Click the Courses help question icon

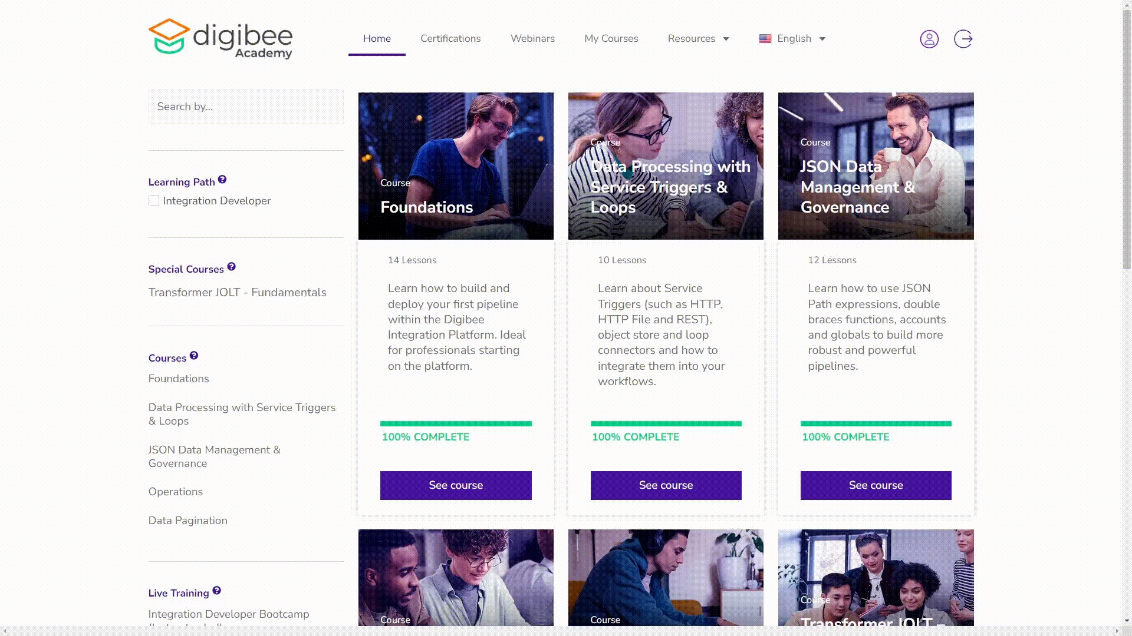(194, 356)
